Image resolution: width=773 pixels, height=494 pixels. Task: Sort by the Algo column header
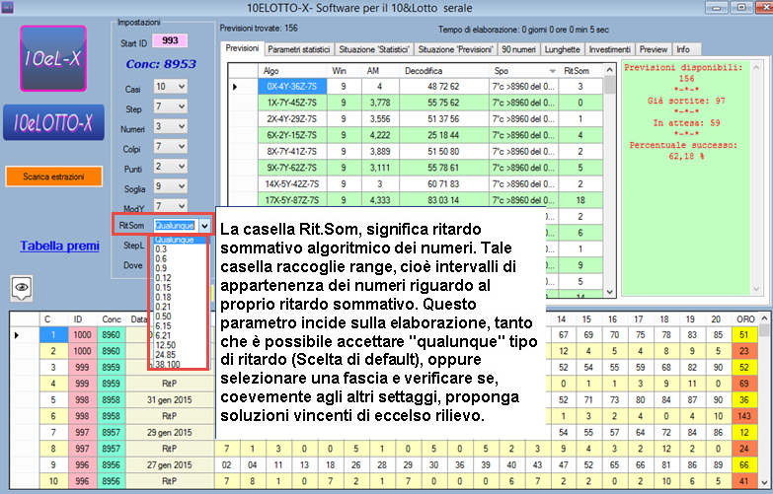pos(292,71)
